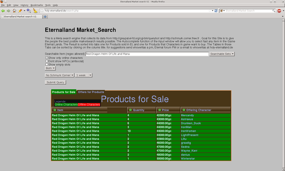Open the Both dropdown

coord(50,68)
